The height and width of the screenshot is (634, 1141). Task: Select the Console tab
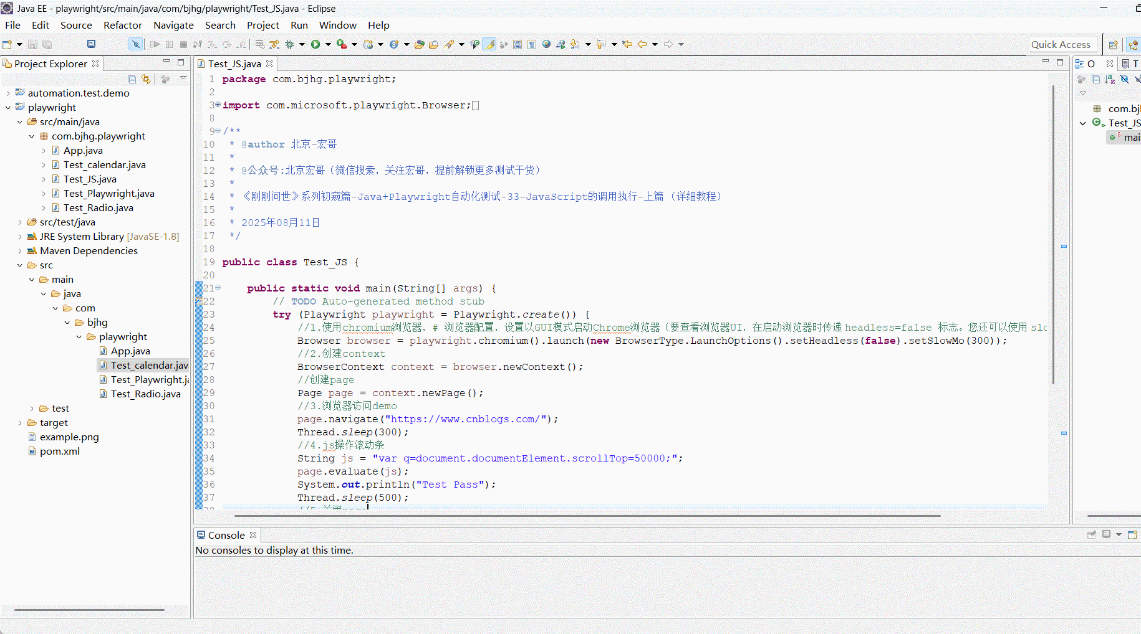226,535
